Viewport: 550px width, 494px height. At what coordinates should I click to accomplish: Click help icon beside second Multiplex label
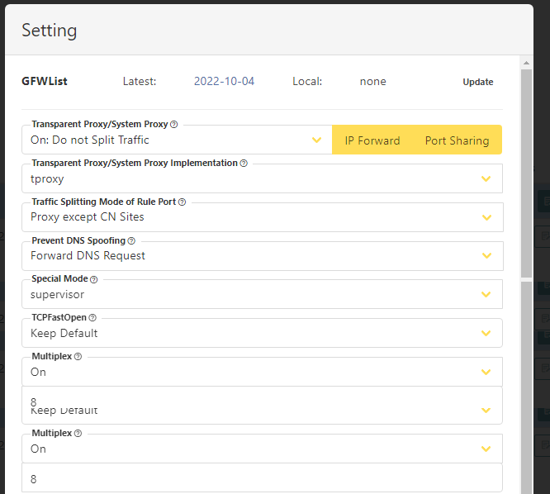(x=78, y=434)
